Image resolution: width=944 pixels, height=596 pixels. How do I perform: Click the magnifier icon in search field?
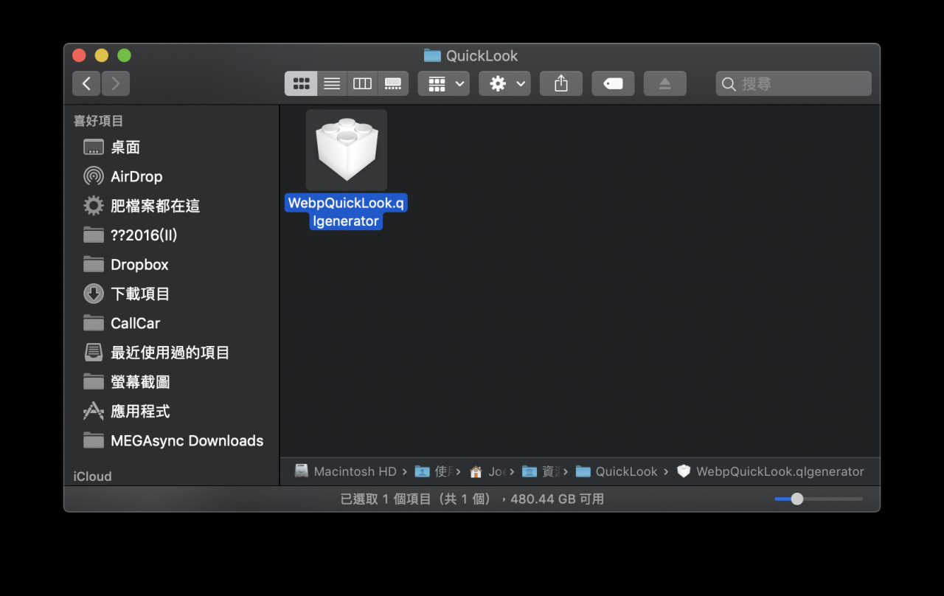pyautogui.click(x=729, y=84)
